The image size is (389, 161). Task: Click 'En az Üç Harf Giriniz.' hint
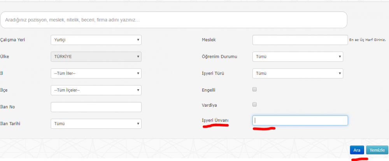[368, 40]
